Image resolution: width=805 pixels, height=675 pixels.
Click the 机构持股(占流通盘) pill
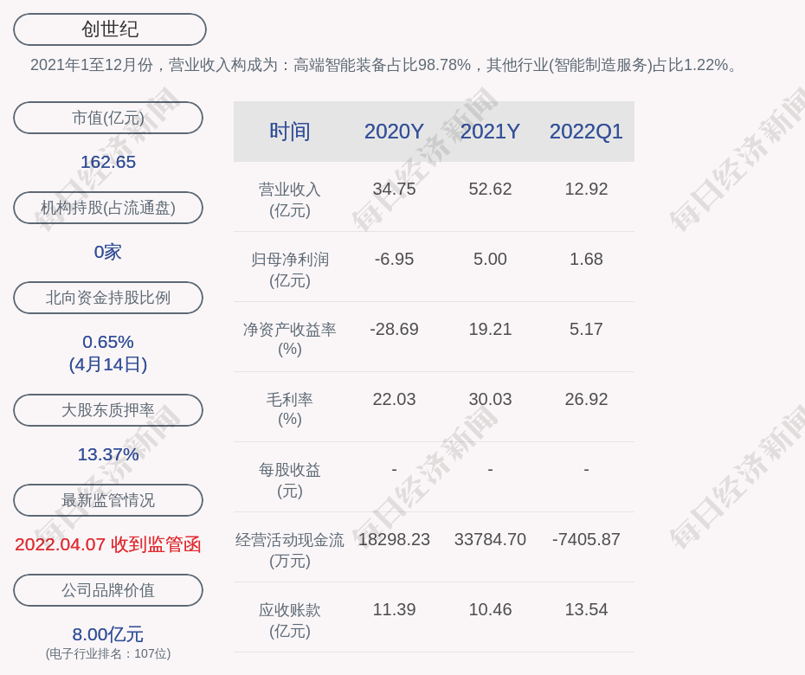click(108, 208)
